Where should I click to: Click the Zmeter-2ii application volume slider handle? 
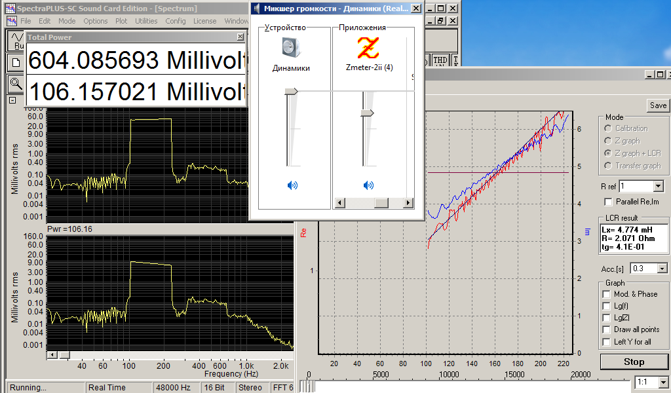click(367, 113)
